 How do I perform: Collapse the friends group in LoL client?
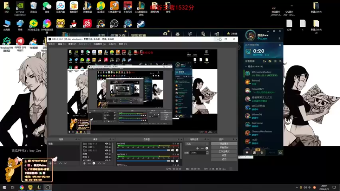[246, 67]
